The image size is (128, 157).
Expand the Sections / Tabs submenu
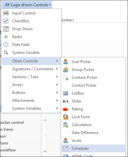point(32,77)
